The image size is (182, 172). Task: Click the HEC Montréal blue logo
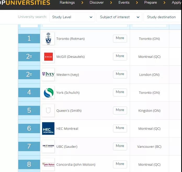(48, 128)
